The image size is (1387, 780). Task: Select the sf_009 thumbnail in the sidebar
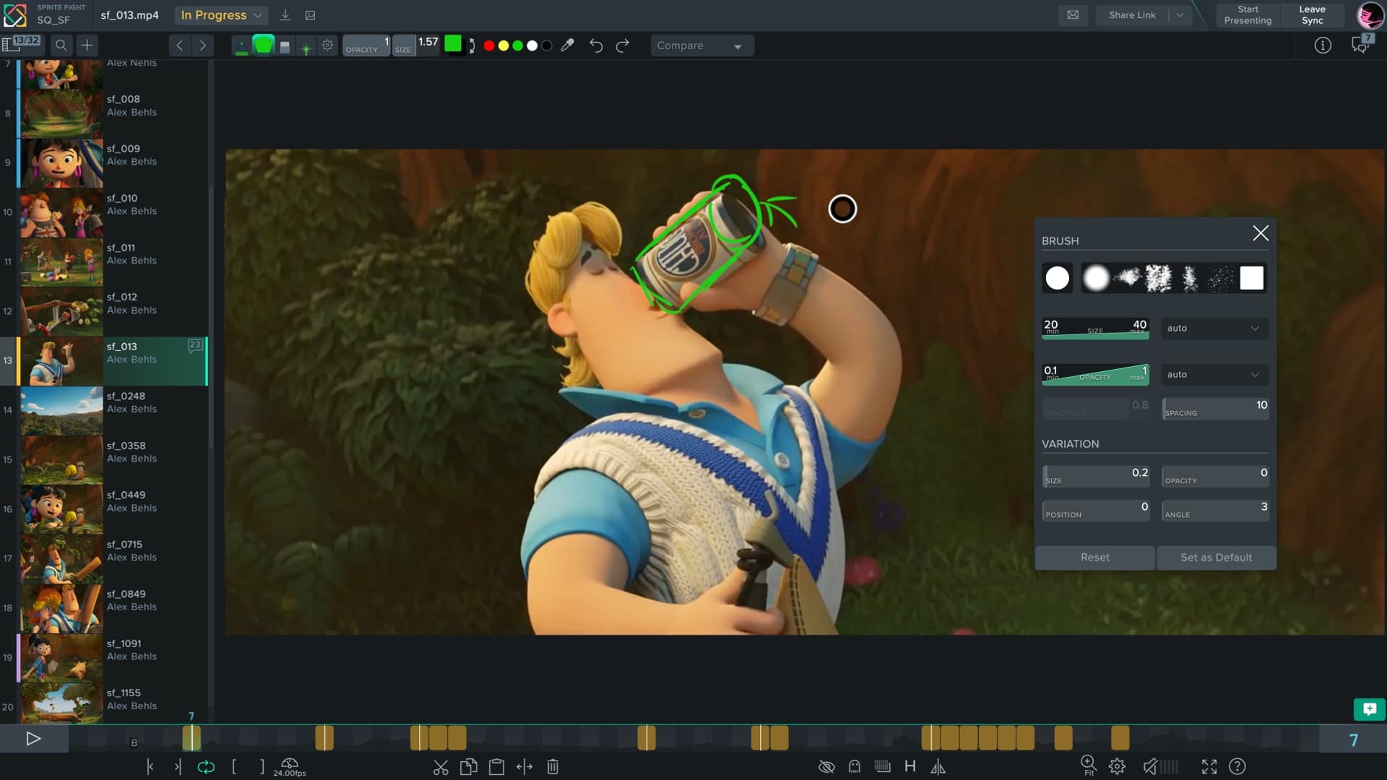(x=61, y=162)
